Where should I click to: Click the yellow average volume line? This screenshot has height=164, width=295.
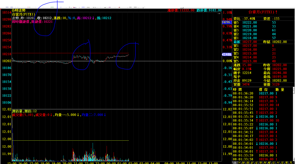point(70,140)
